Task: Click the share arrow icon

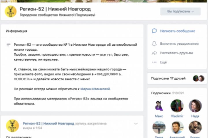Action: click(x=154, y=53)
